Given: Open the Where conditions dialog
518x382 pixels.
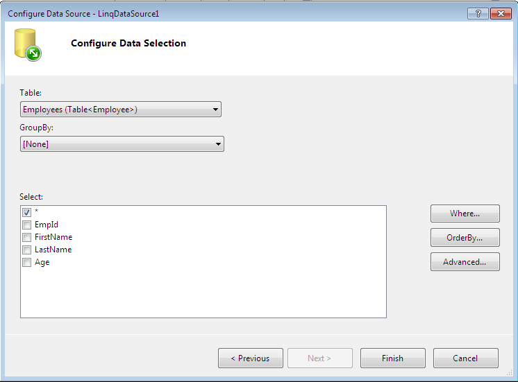Looking at the screenshot, I should (465, 214).
